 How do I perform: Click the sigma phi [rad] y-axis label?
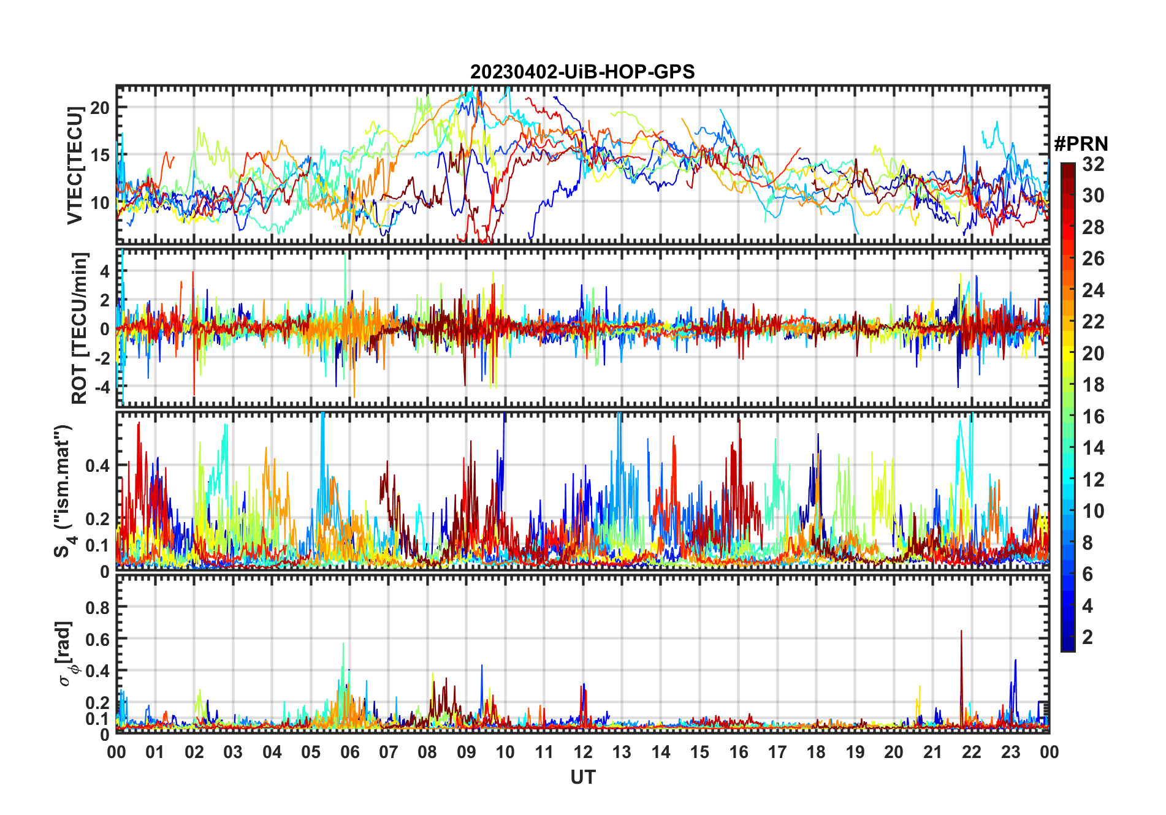66,653
